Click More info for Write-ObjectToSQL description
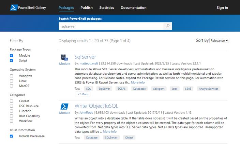 (109, 131)
